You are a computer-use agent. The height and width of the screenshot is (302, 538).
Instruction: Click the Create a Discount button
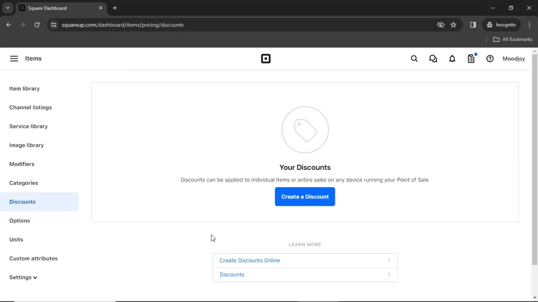coord(305,197)
